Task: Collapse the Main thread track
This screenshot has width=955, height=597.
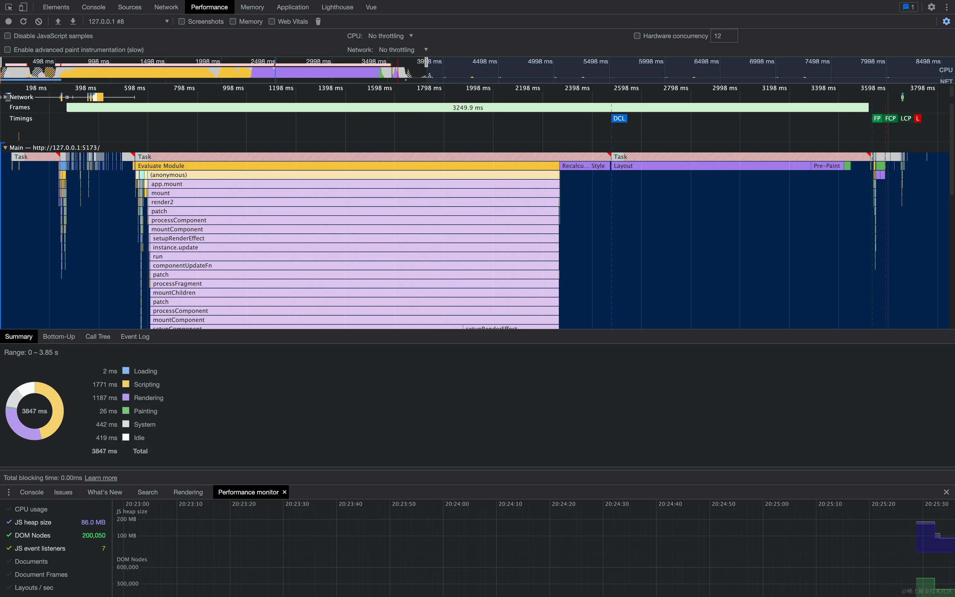Action: click(5, 148)
